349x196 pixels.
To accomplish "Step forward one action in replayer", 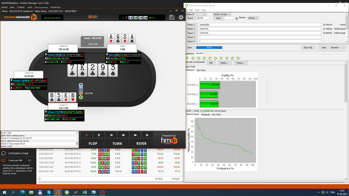I will [135, 135].
